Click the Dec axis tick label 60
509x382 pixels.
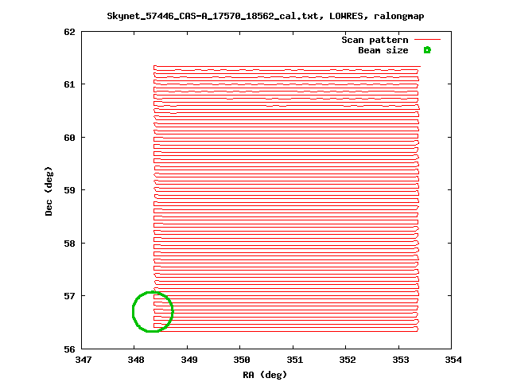tap(69, 138)
